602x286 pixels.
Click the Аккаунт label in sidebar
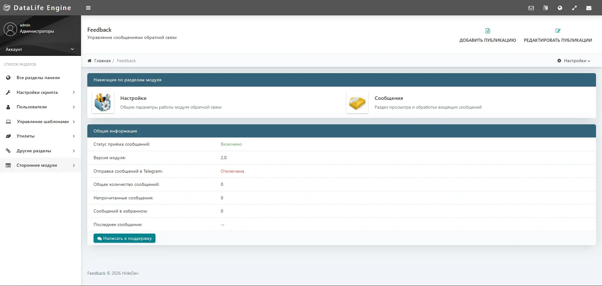coord(14,49)
